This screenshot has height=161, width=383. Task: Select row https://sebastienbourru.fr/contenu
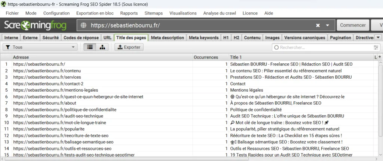click(189, 71)
